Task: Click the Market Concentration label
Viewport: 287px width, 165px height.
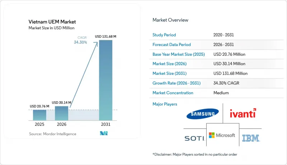Action: pyautogui.click(x=173, y=93)
